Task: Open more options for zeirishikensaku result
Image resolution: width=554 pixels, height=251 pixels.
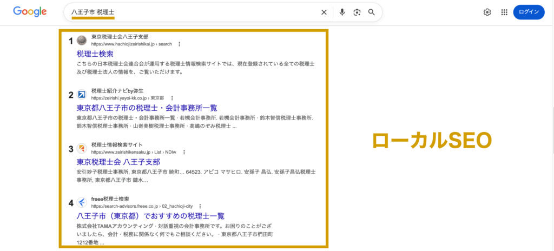Action: 184,153
